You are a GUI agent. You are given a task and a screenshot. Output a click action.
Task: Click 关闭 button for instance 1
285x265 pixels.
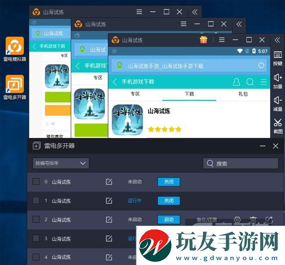[169, 201]
